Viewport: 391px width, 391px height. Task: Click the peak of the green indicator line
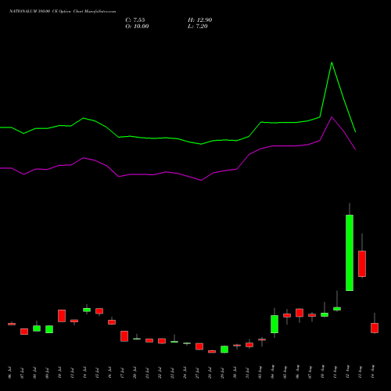click(x=332, y=63)
